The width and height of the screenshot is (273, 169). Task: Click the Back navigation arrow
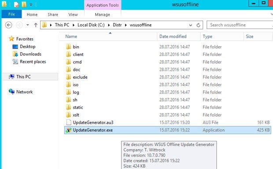click(8, 25)
